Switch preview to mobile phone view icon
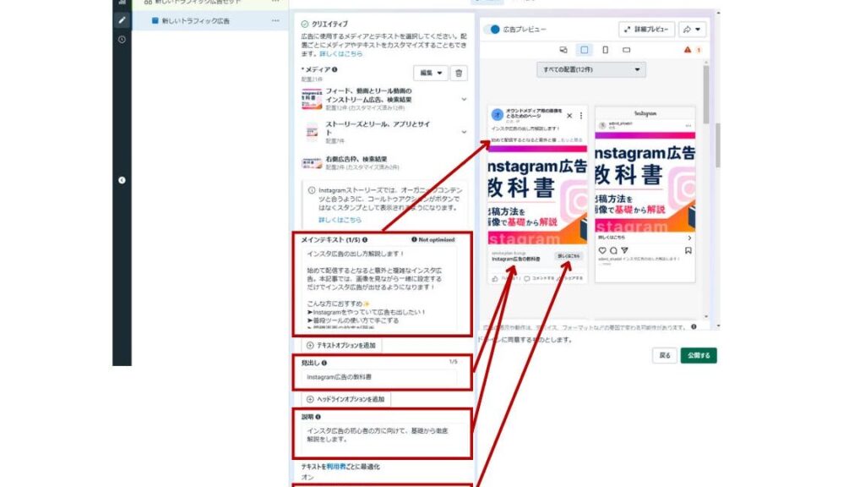This screenshot has height=487, width=865. tap(605, 50)
